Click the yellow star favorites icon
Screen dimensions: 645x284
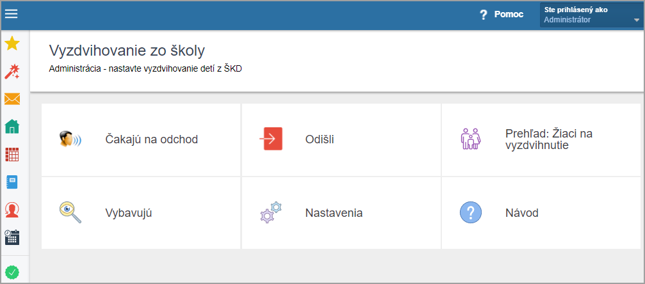12,43
